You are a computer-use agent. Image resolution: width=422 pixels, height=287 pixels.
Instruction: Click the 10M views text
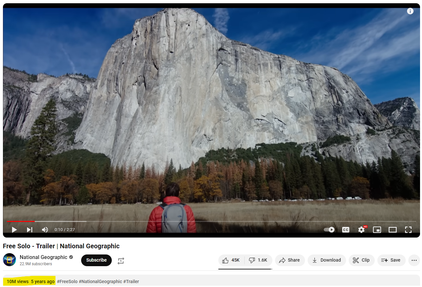pos(18,281)
